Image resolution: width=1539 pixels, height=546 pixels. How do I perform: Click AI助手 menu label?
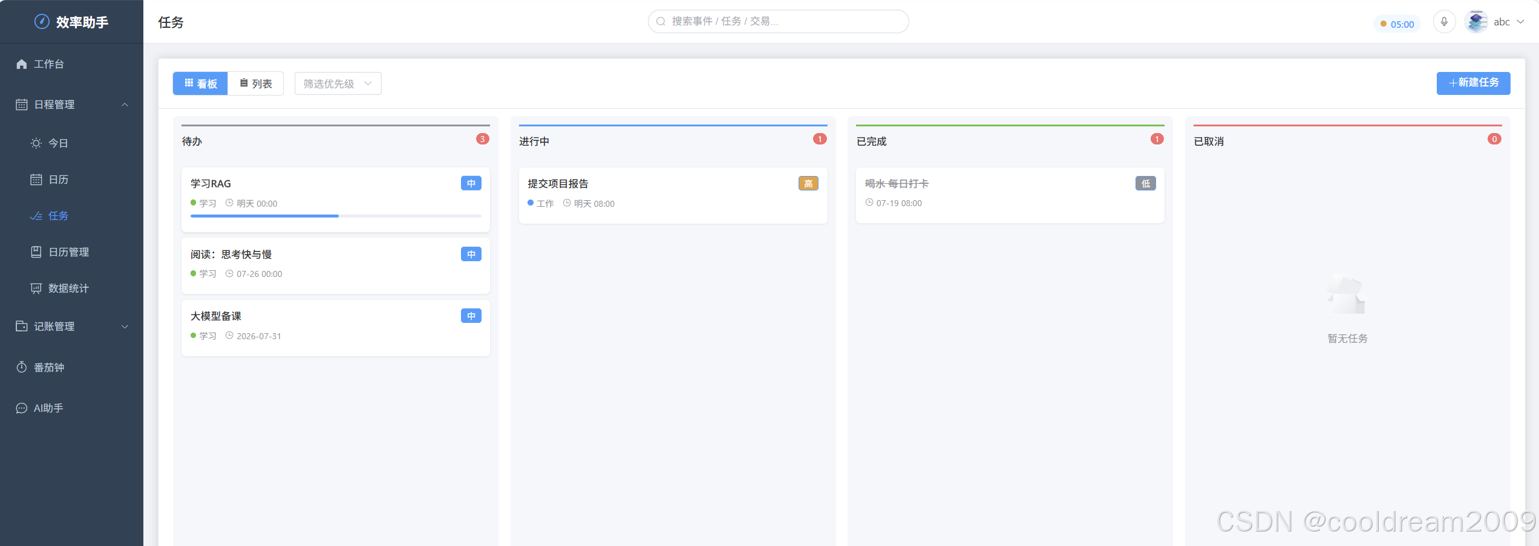tap(48, 408)
